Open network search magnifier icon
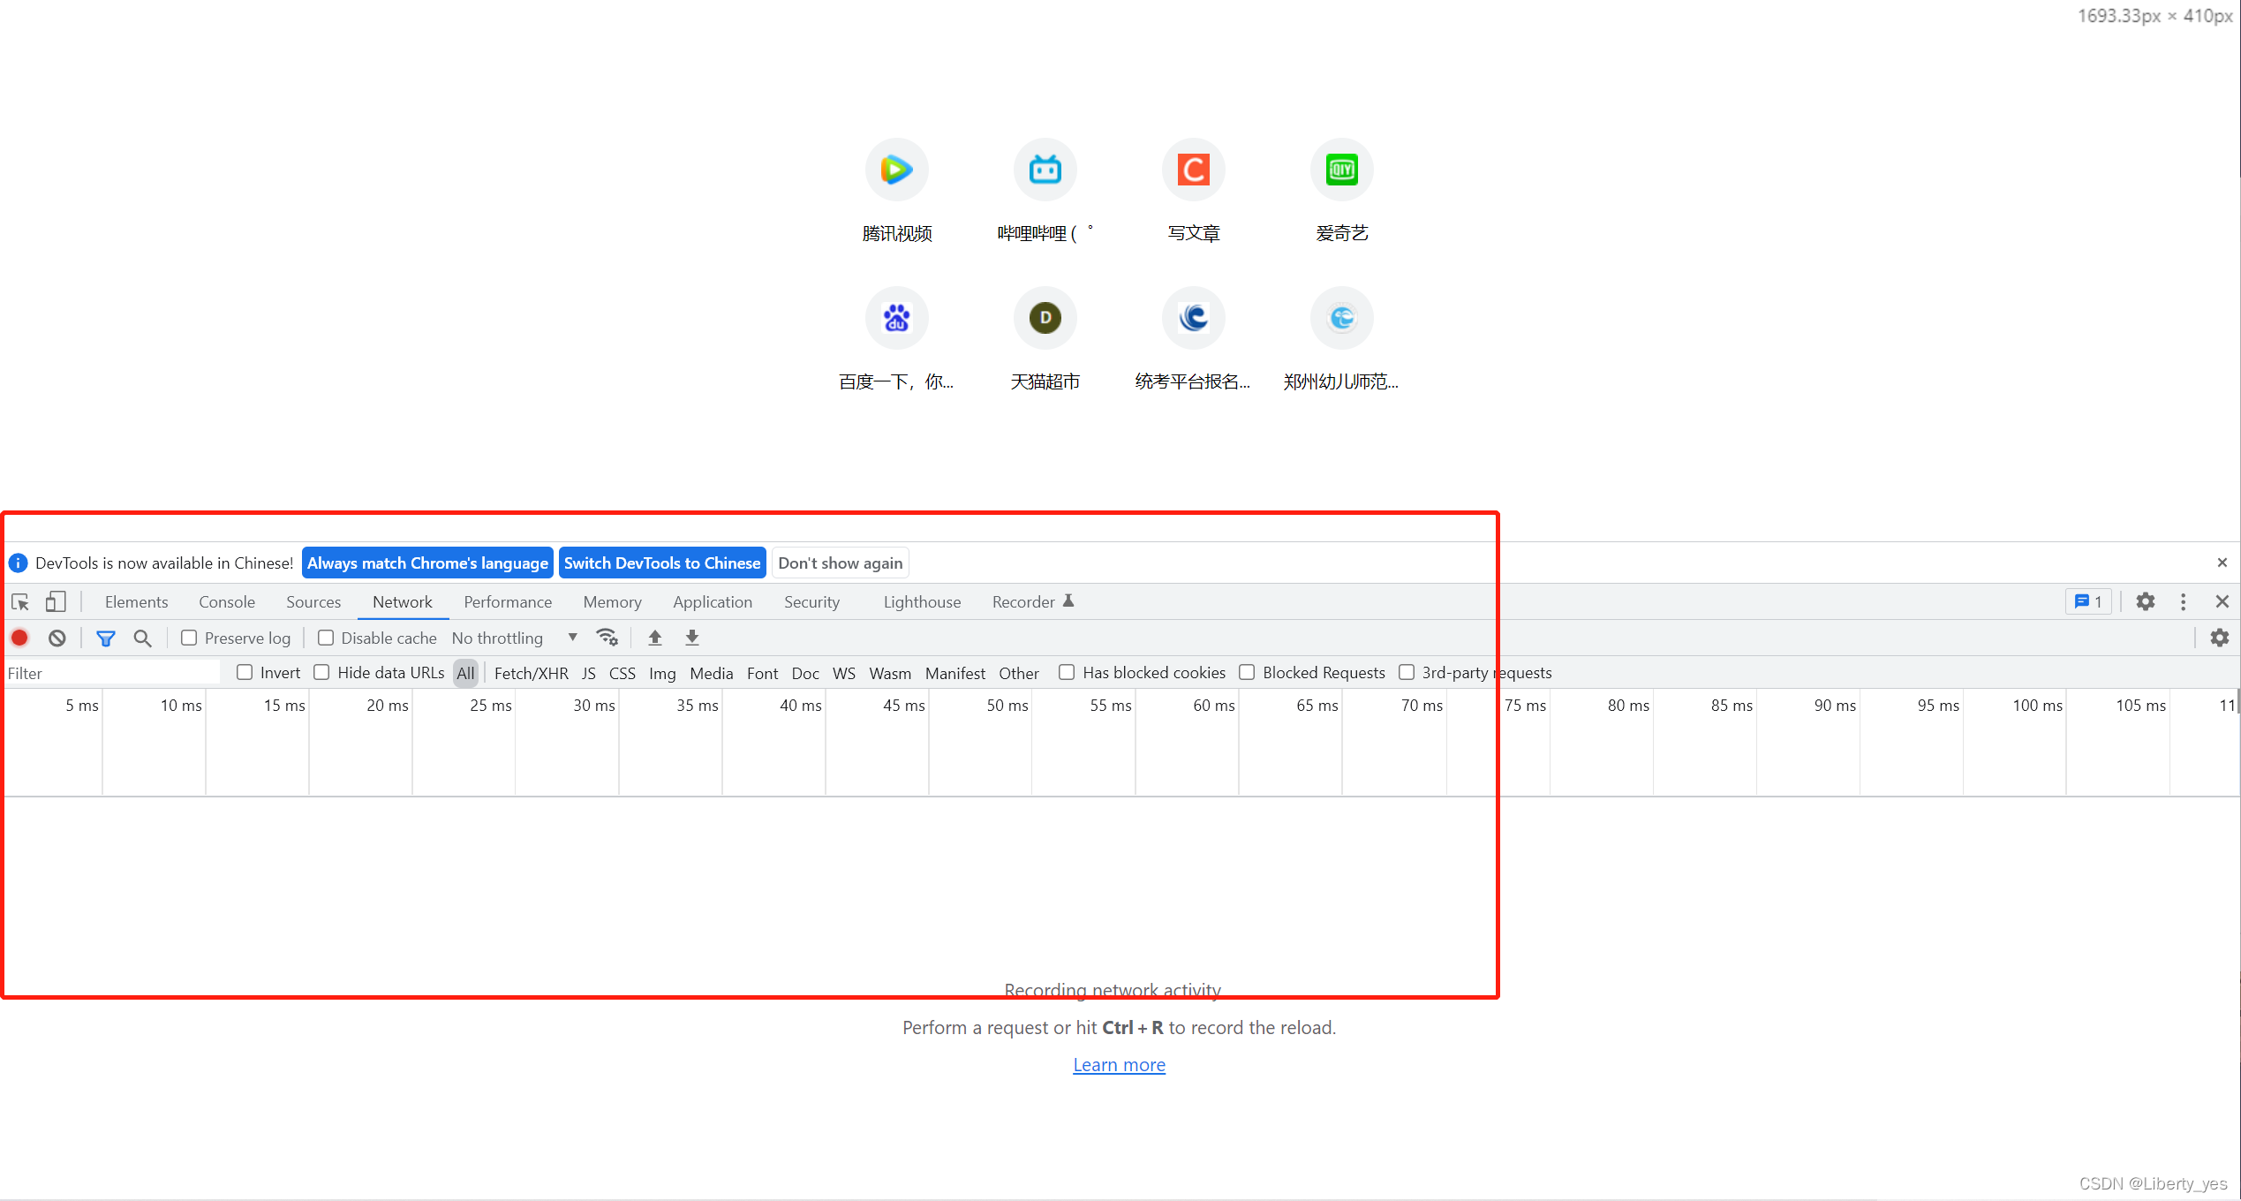Viewport: 2241px width, 1201px height. 142,638
